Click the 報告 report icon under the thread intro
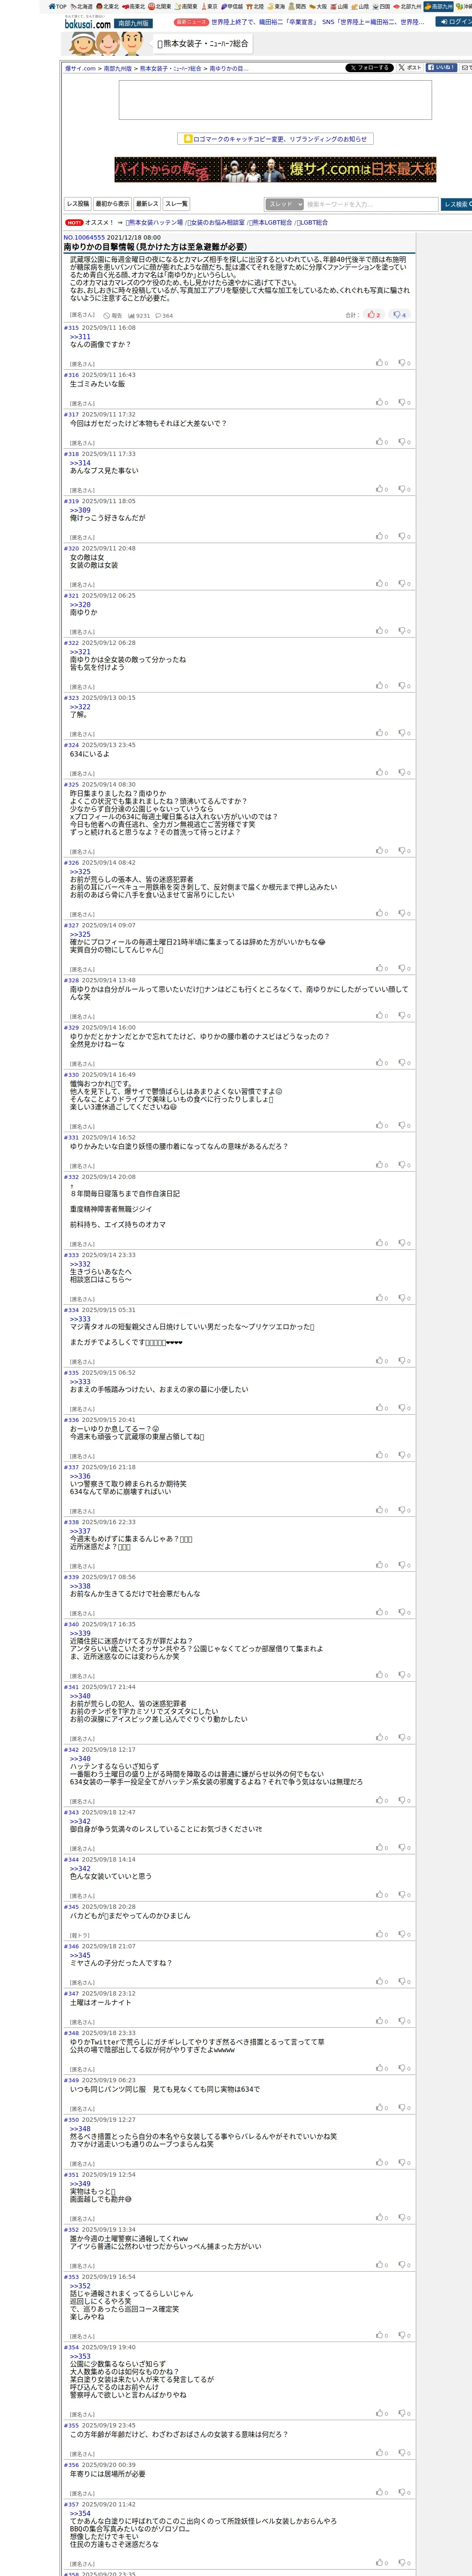Screen dimensions: 472x2576 pyautogui.click(x=113, y=315)
